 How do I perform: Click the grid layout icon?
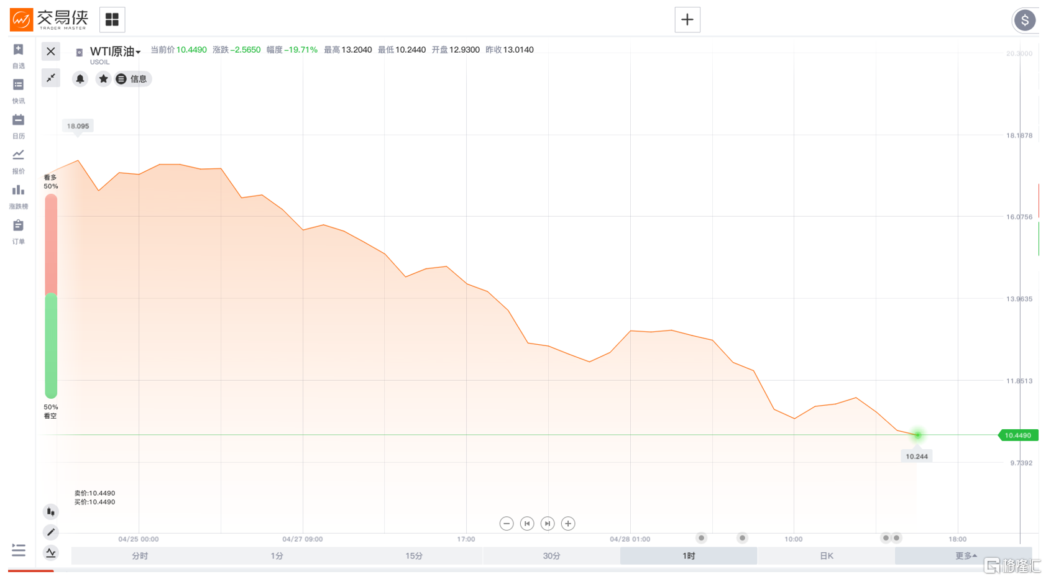tap(112, 20)
